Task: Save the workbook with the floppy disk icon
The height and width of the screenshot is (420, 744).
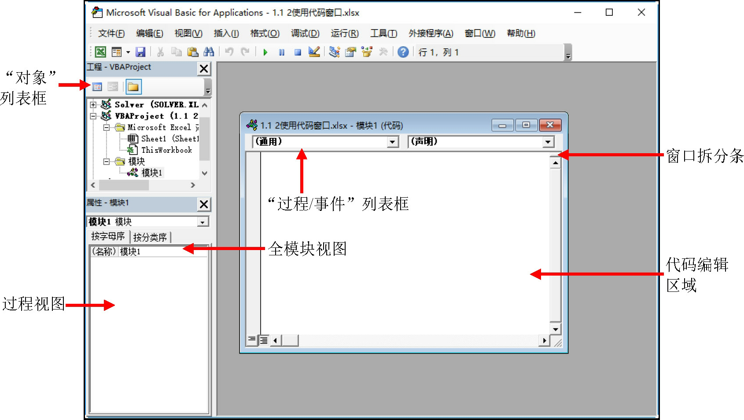Action: pyautogui.click(x=140, y=52)
